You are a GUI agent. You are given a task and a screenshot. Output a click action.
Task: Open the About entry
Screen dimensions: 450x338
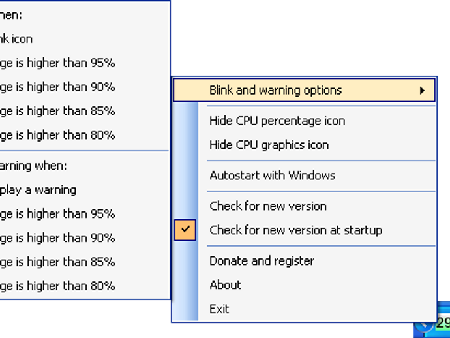pos(226,284)
